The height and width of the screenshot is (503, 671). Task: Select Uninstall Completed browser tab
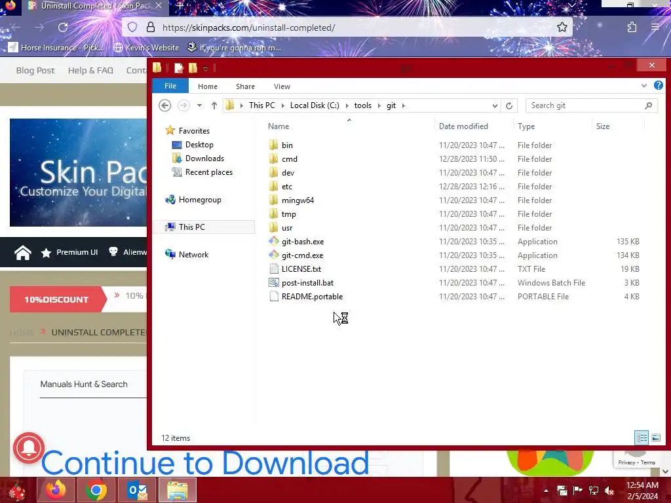click(x=95, y=6)
